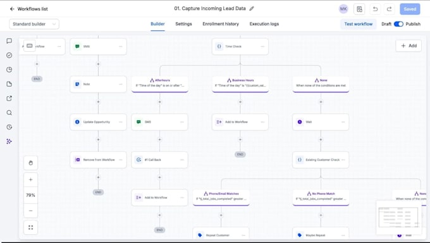Viewport: 430px width, 243px height.
Task: Click the redo arrow icon
Action: (x=389, y=9)
